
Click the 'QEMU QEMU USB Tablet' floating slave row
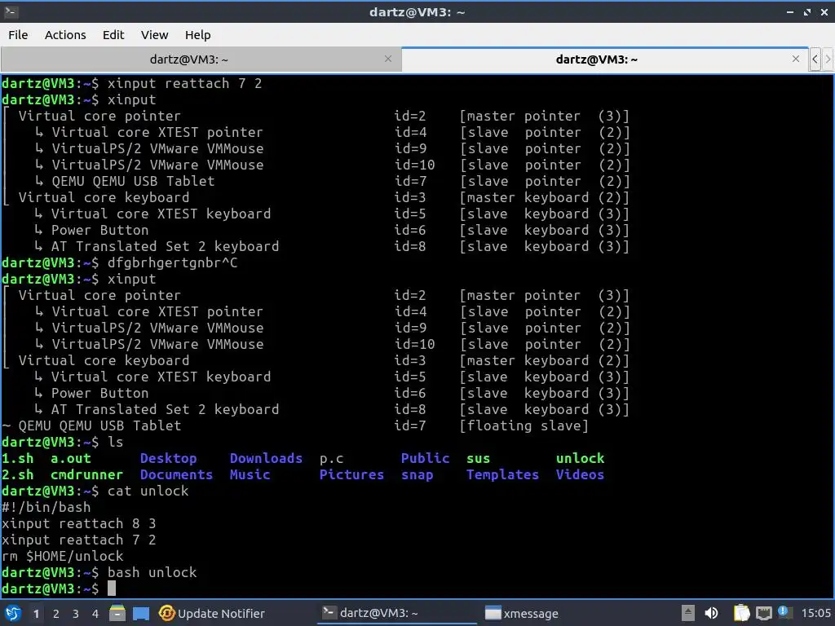point(295,425)
